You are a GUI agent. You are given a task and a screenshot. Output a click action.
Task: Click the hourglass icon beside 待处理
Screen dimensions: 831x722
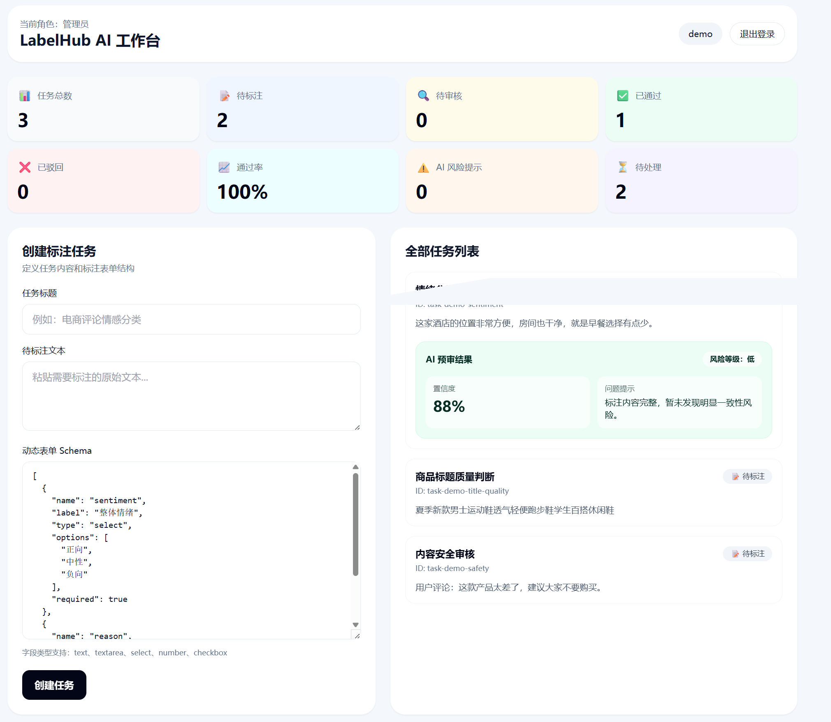[623, 167]
